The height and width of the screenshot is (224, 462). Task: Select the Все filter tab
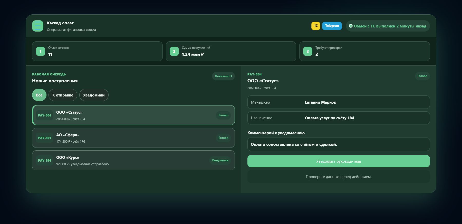(39, 95)
